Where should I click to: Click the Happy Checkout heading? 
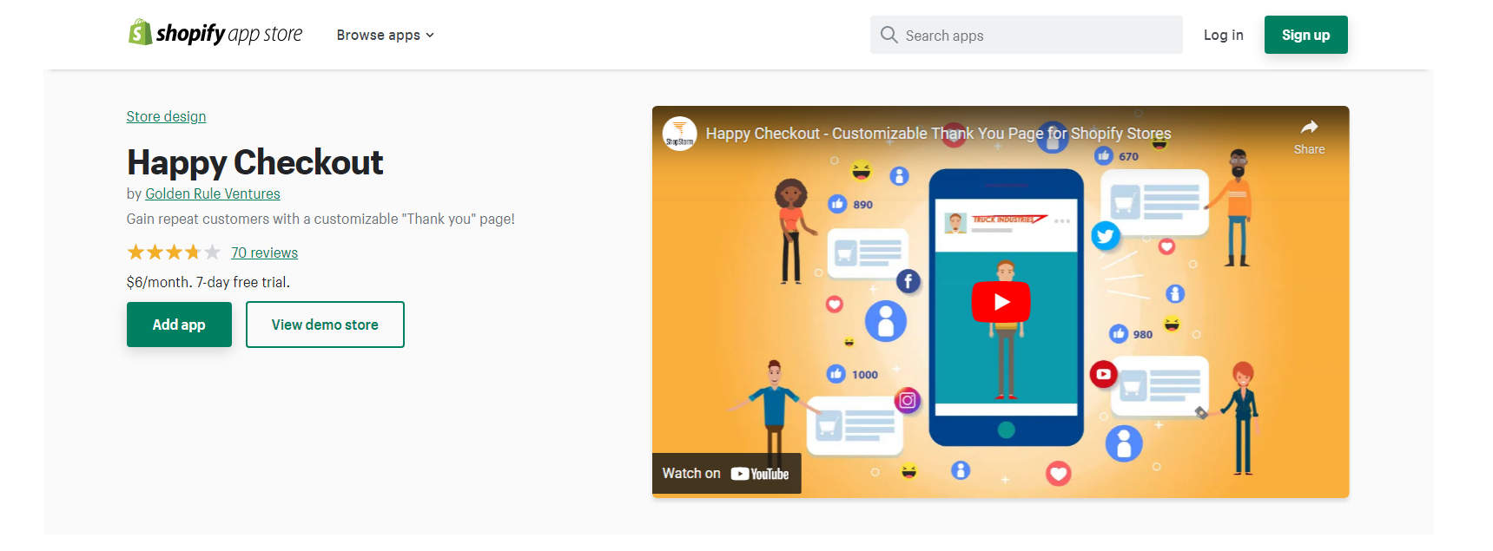click(254, 162)
